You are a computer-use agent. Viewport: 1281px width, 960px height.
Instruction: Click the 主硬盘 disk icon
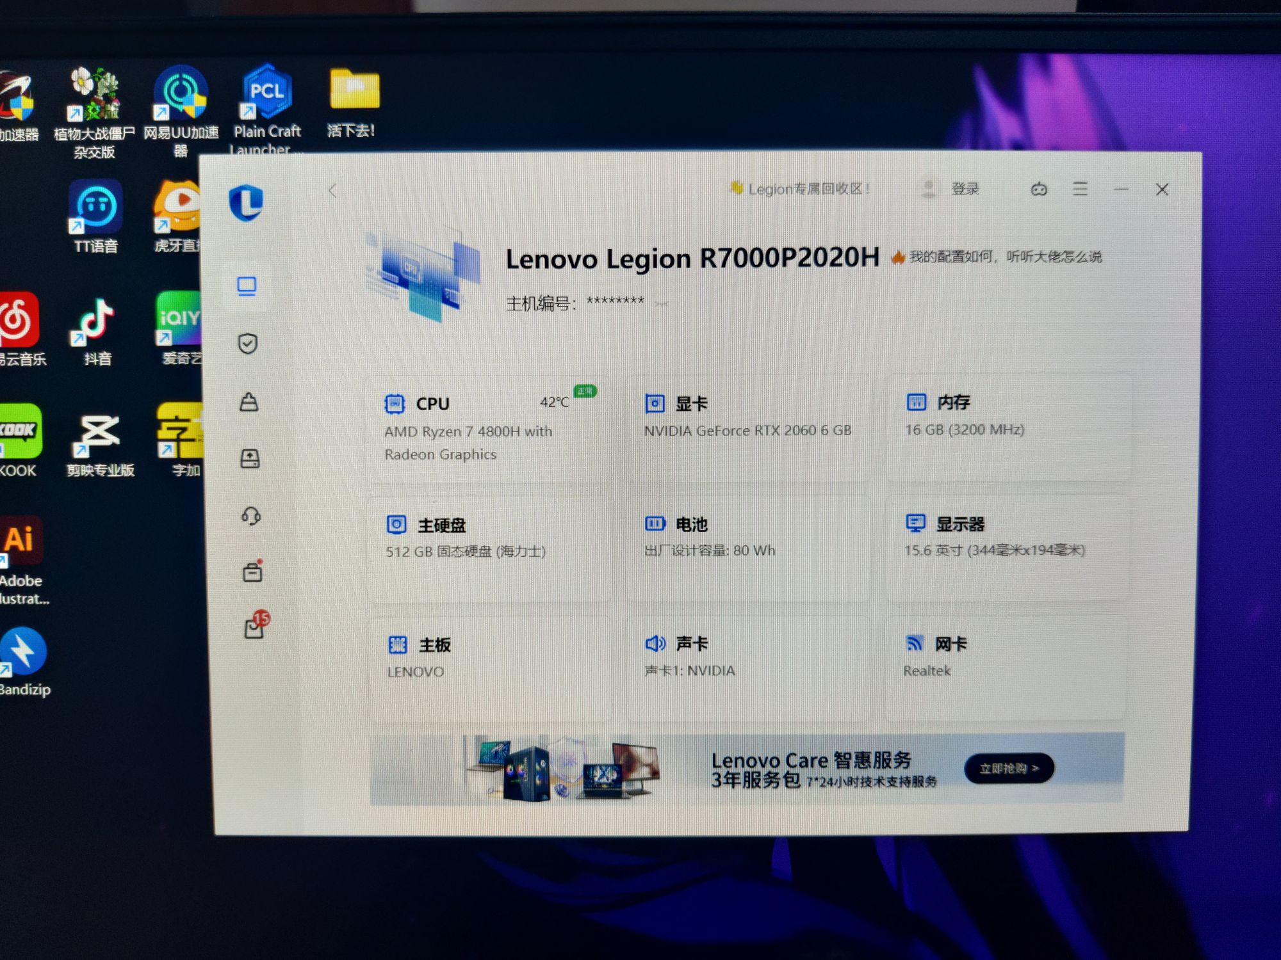point(396,525)
